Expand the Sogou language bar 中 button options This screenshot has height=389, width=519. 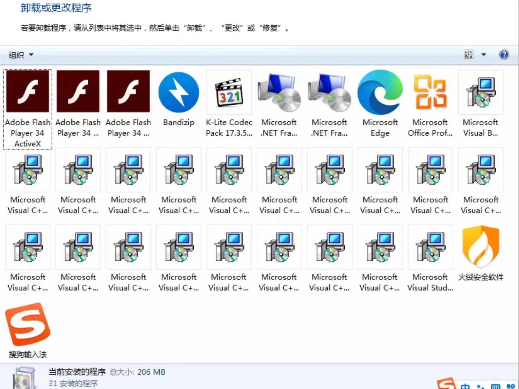pyautogui.click(x=465, y=386)
